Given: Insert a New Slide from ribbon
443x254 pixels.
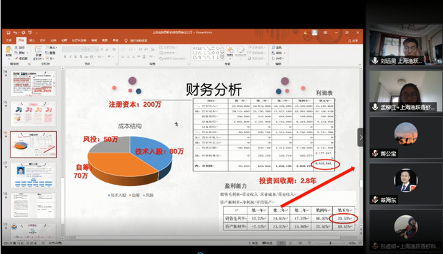Looking at the screenshot, I should click(x=38, y=51).
